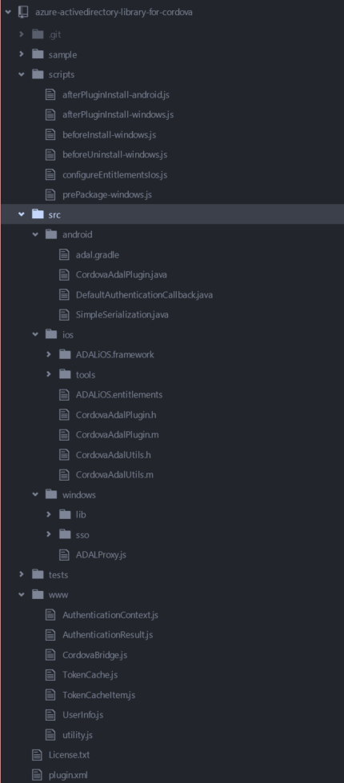Click the repository book icon at the top
Screen dimensions: 344x783
23,12
